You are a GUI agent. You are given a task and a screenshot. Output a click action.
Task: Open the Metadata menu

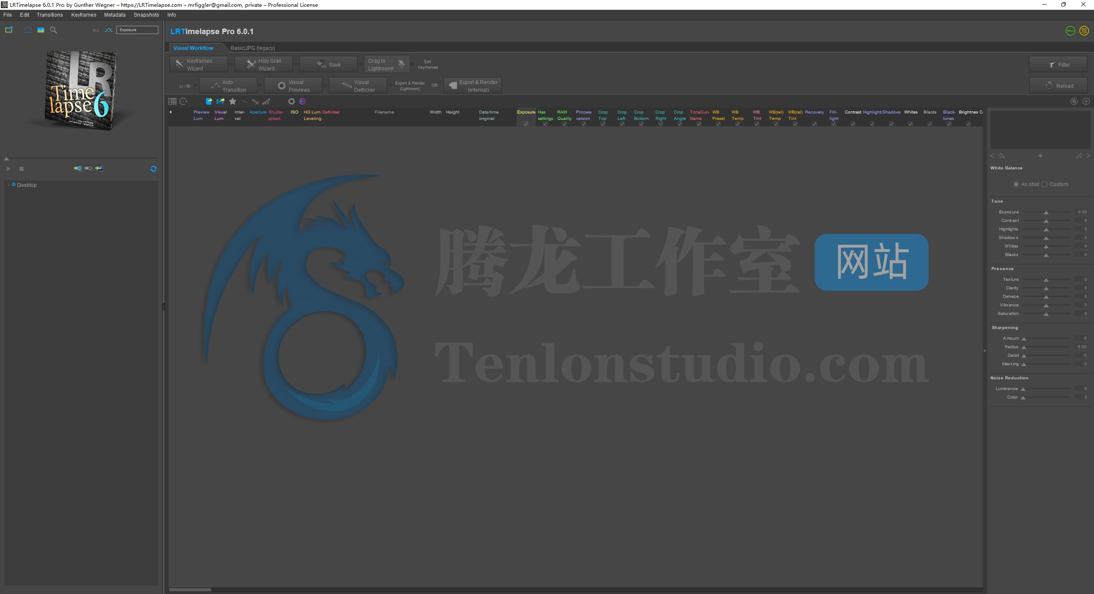[115, 15]
